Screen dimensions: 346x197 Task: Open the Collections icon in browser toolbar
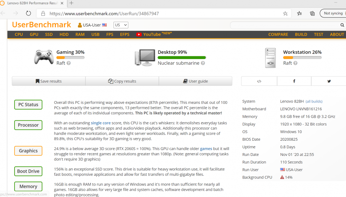pos(312,13)
